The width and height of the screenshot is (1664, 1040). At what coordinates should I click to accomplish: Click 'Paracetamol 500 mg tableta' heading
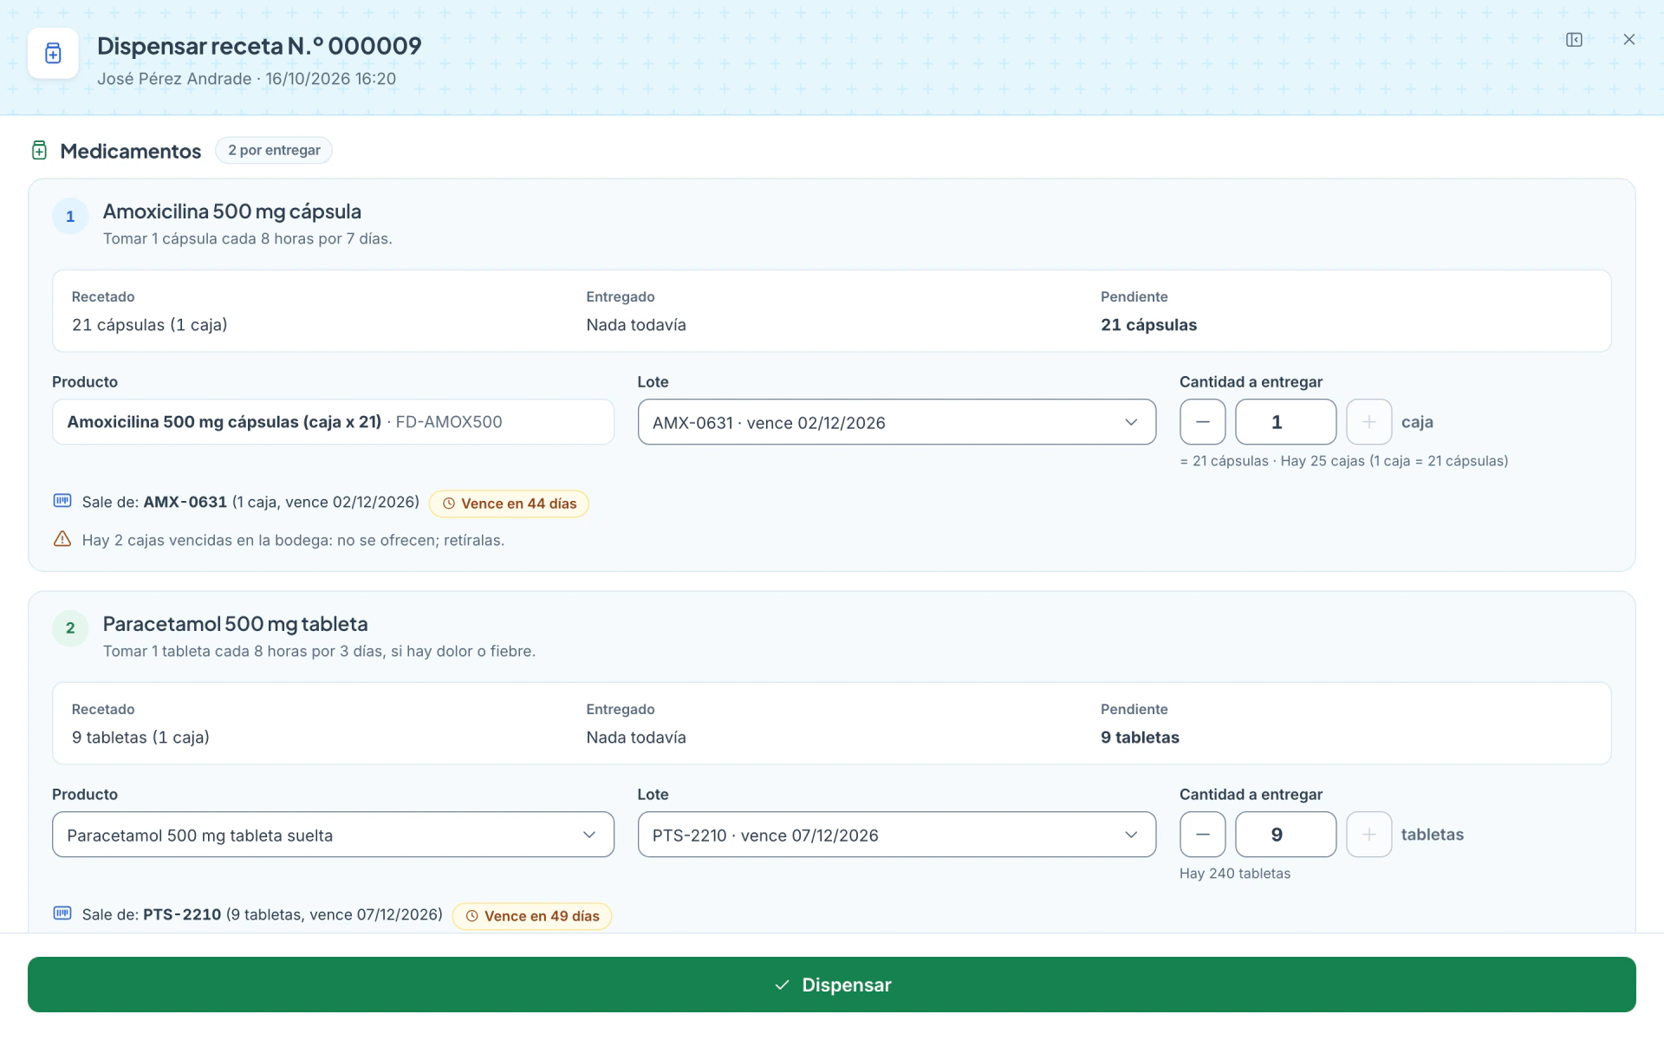[x=235, y=624]
